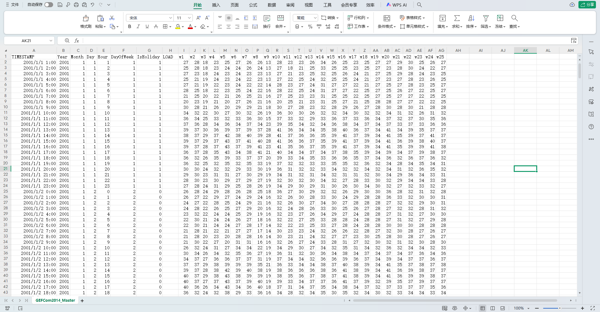Click the zoom slider in the status bar
Screen dimensions: 600x312
point(559,308)
